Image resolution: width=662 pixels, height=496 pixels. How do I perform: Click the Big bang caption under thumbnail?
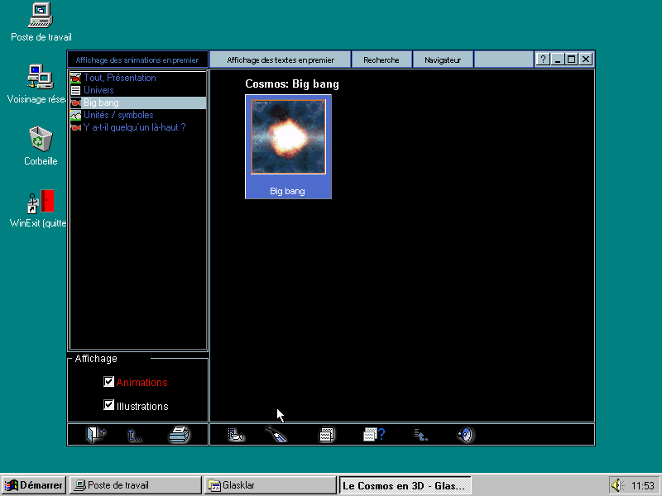287,191
